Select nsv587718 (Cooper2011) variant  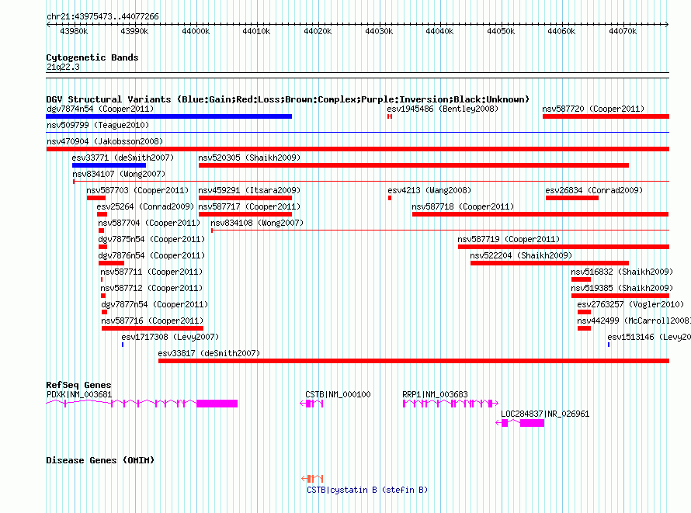pyautogui.click(x=463, y=206)
